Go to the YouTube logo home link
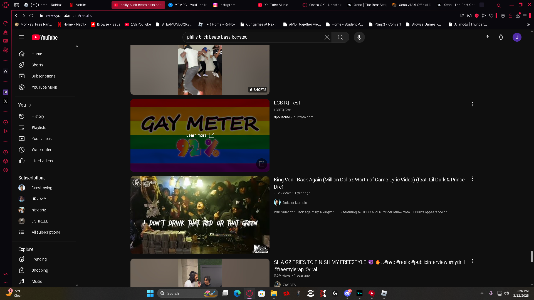Image resolution: width=534 pixels, height=300 pixels. click(44, 37)
